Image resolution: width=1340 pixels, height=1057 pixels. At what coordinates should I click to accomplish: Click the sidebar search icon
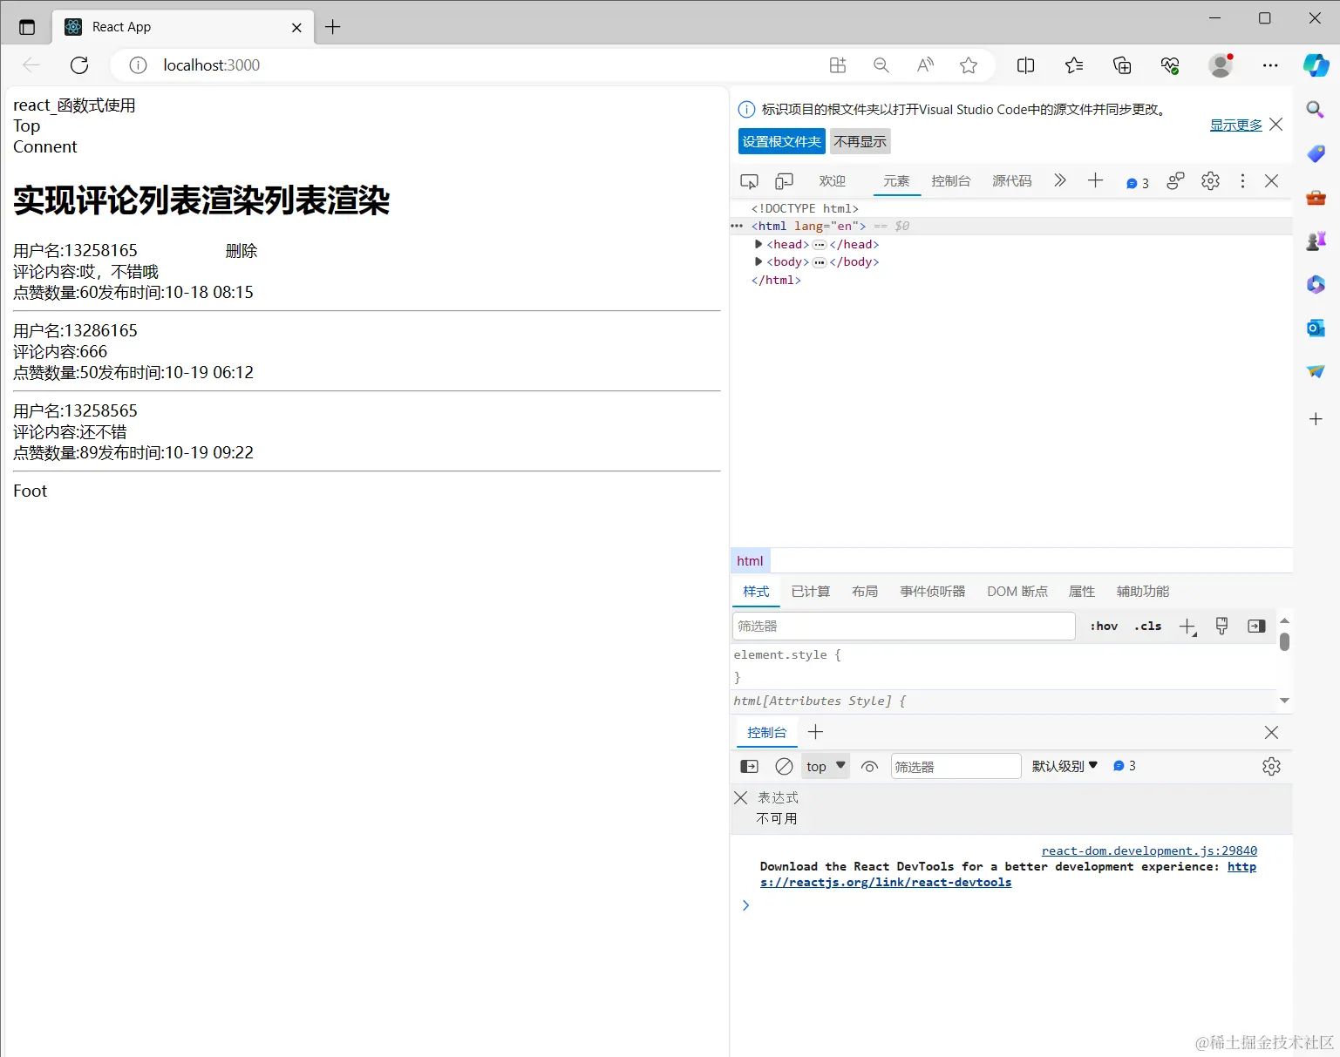pos(1316,110)
